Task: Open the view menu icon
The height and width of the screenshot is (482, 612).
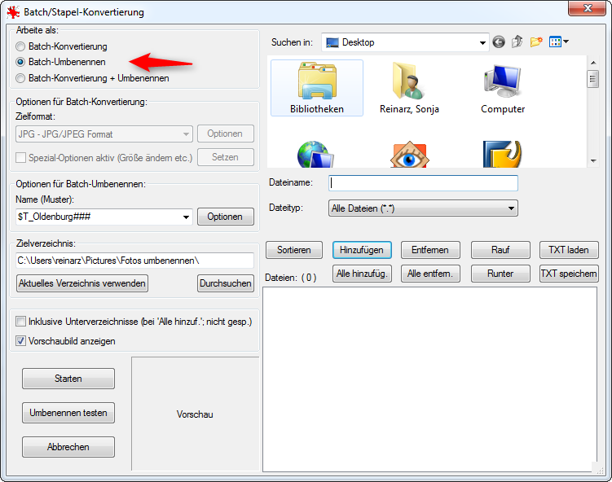Action: coord(558,42)
